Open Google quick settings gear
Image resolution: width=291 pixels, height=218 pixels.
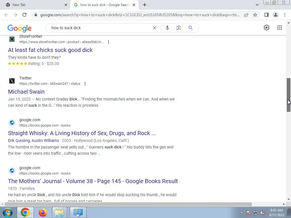[267, 28]
